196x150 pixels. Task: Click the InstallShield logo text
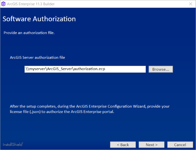13,145
